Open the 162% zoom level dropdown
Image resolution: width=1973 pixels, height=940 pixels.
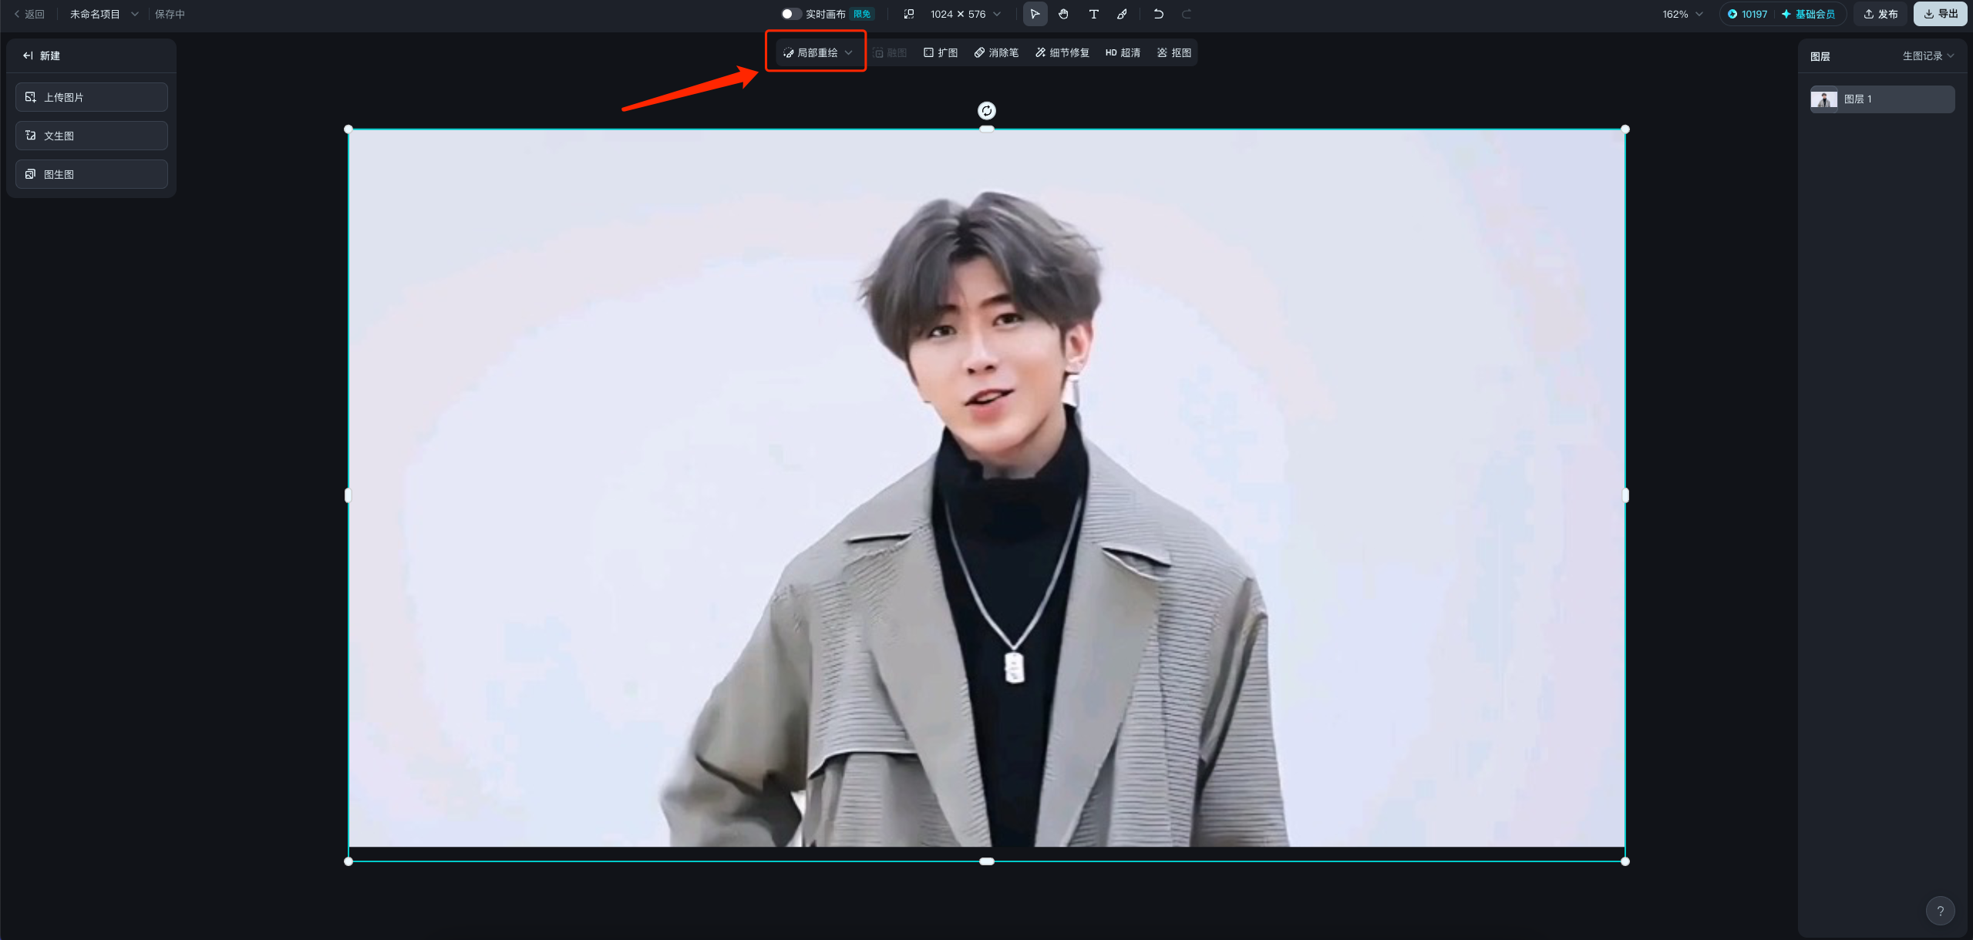(x=1682, y=14)
